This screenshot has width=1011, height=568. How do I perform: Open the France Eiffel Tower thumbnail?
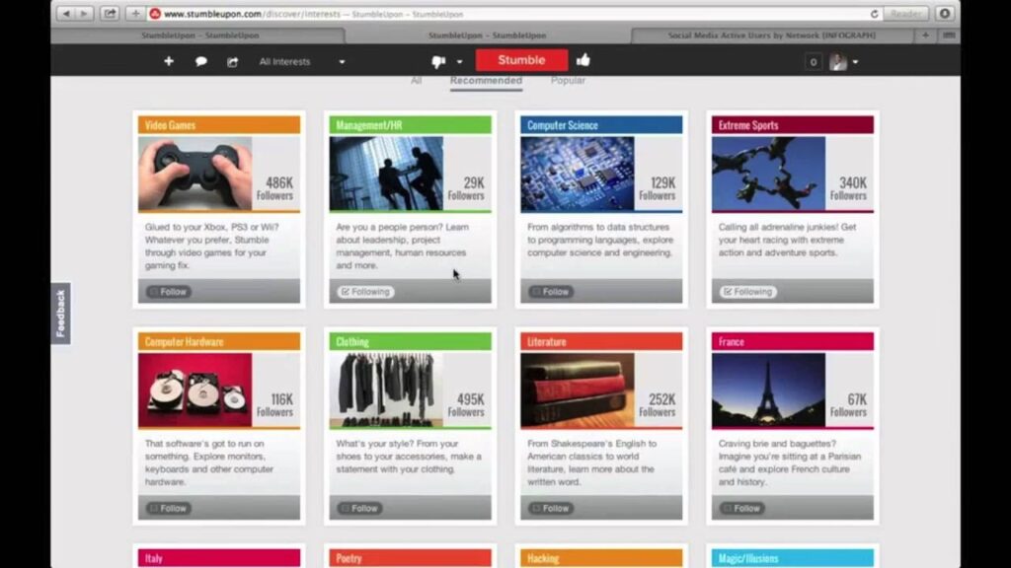pos(768,390)
